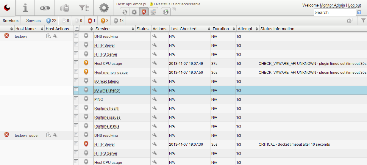This screenshot has height=165, width=367.
Task: Click the refresh page icon
Action: pos(125,12)
